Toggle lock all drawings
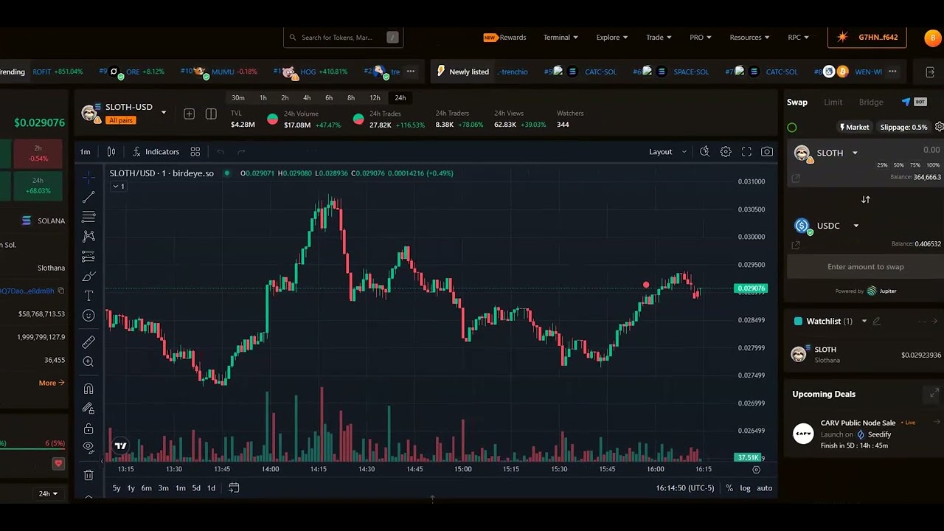The height and width of the screenshot is (531, 944). pos(88,428)
